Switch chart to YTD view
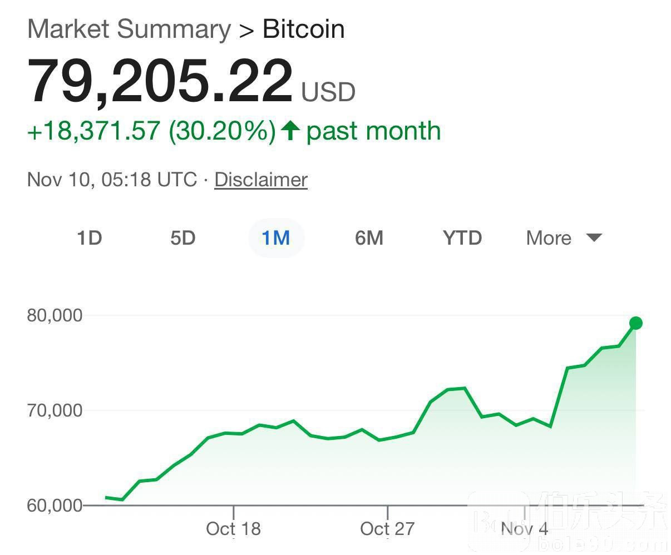671x555 pixels. click(x=462, y=238)
